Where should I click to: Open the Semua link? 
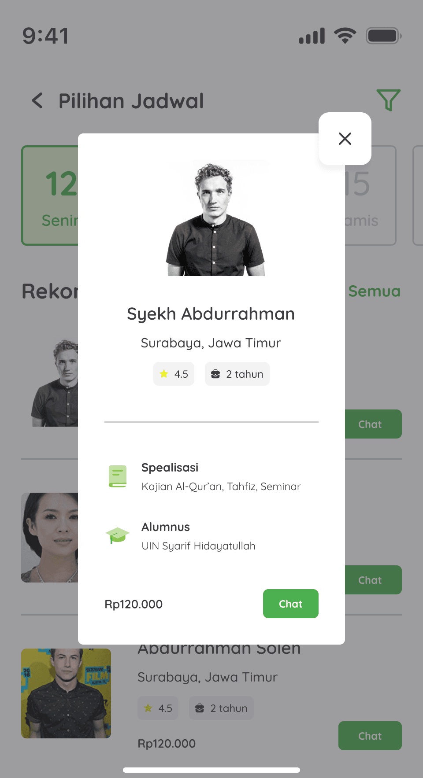[x=374, y=291]
